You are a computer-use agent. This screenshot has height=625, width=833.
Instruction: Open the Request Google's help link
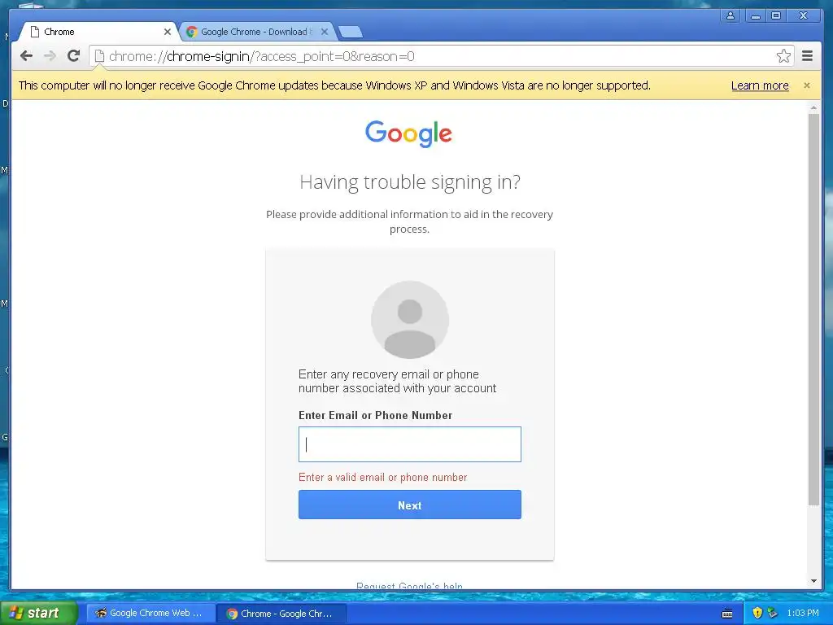(x=409, y=585)
